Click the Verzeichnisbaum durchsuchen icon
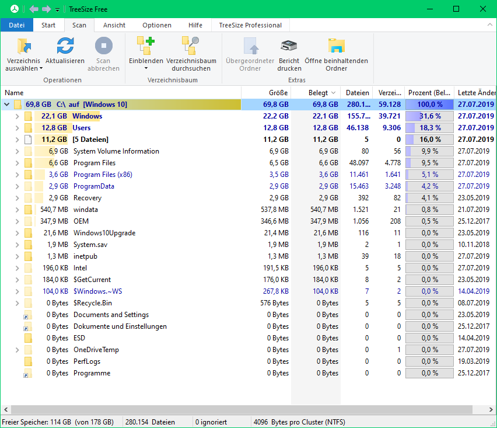The height and width of the screenshot is (428, 497). [x=191, y=46]
